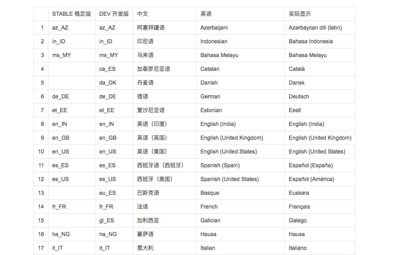
Task: Select the '马来语' cell
Action: pos(165,55)
